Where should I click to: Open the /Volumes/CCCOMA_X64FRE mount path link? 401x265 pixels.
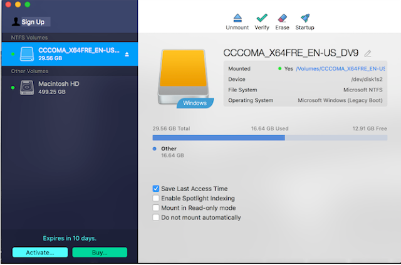point(340,68)
